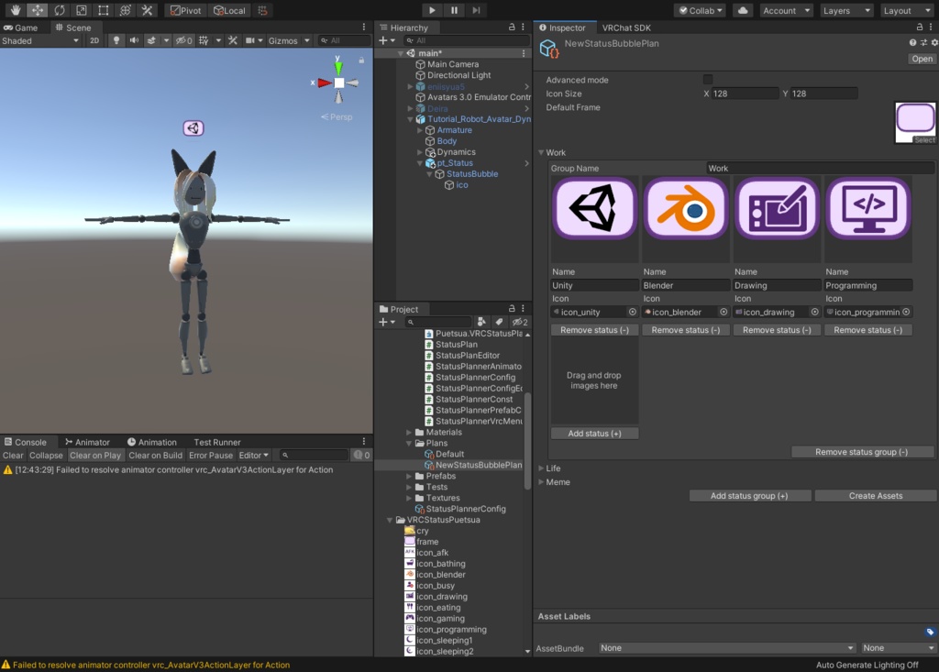
Task: Toggle Clear on Play option
Action: (x=95, y=456)
